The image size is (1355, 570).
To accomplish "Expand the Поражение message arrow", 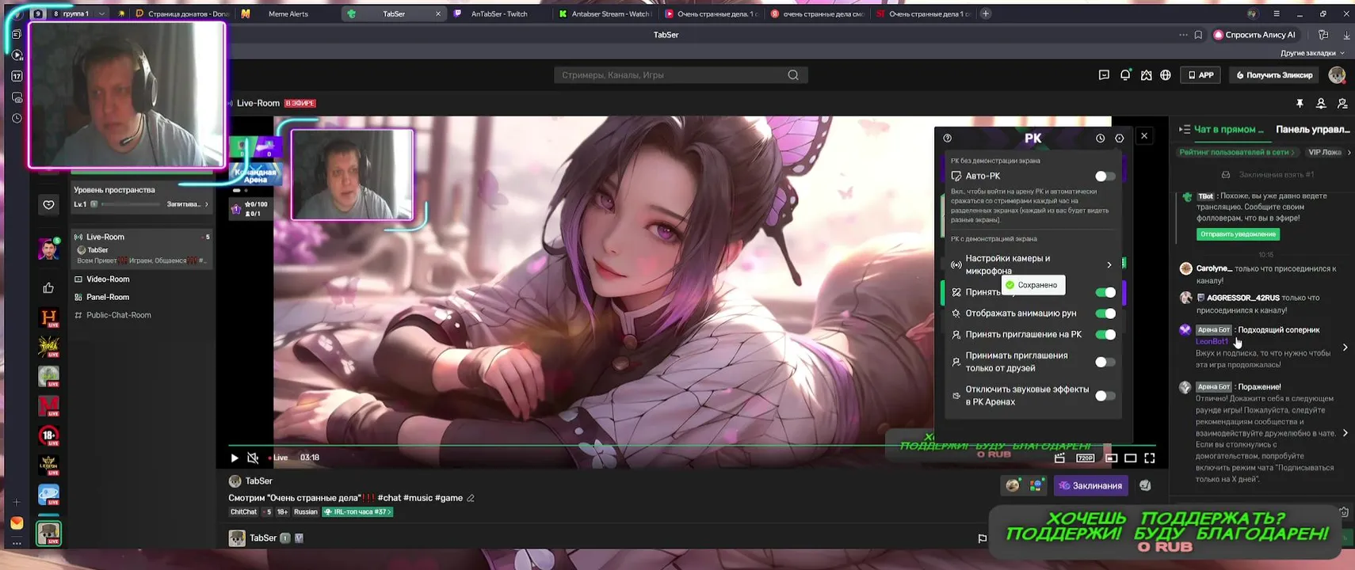I will [x=1345, y=433].
